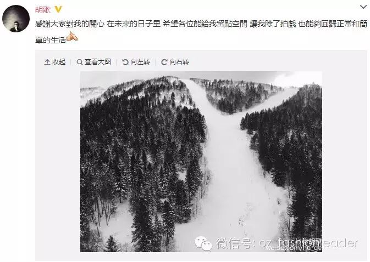Click the WeChat logo watermark
370x262 pixels.
[x=203, y=243]
